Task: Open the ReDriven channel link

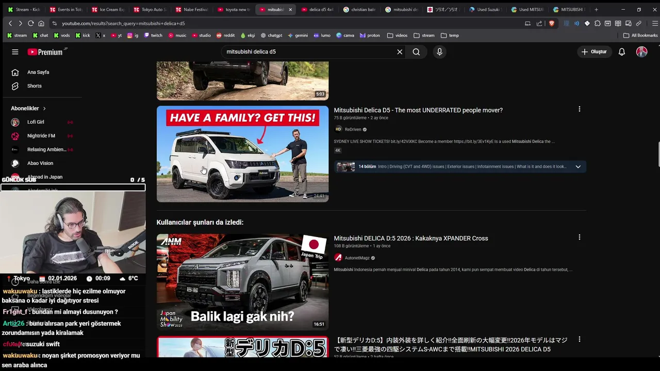Action: 353,129
